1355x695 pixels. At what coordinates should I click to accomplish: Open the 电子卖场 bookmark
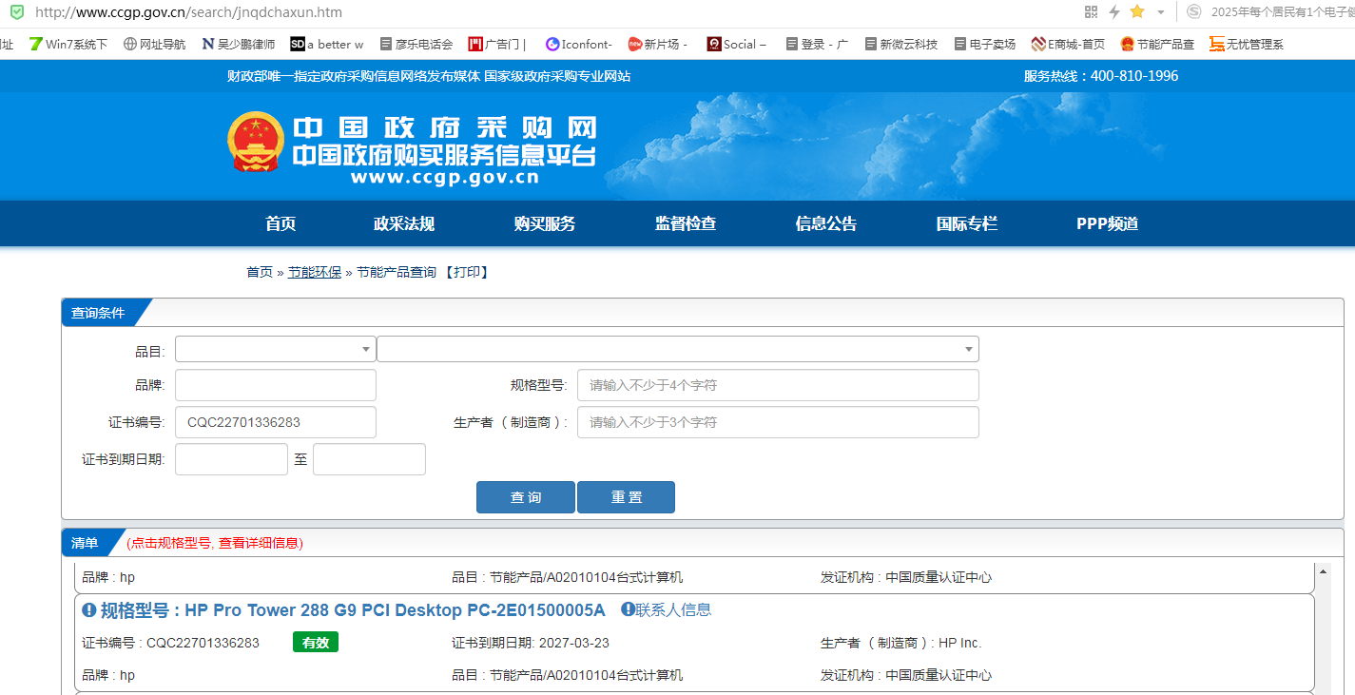coord(985,44)
